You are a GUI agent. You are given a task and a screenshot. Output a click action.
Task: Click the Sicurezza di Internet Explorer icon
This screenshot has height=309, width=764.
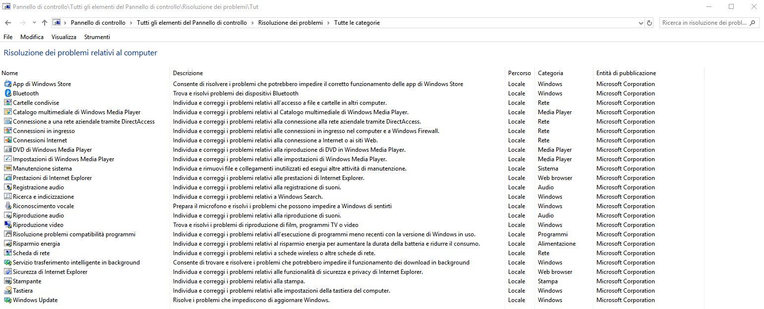7,272
